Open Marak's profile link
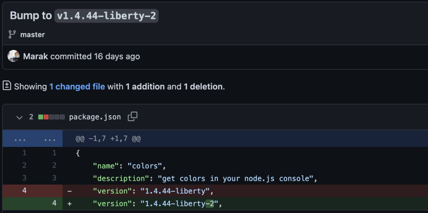 (x=36, y=57)
